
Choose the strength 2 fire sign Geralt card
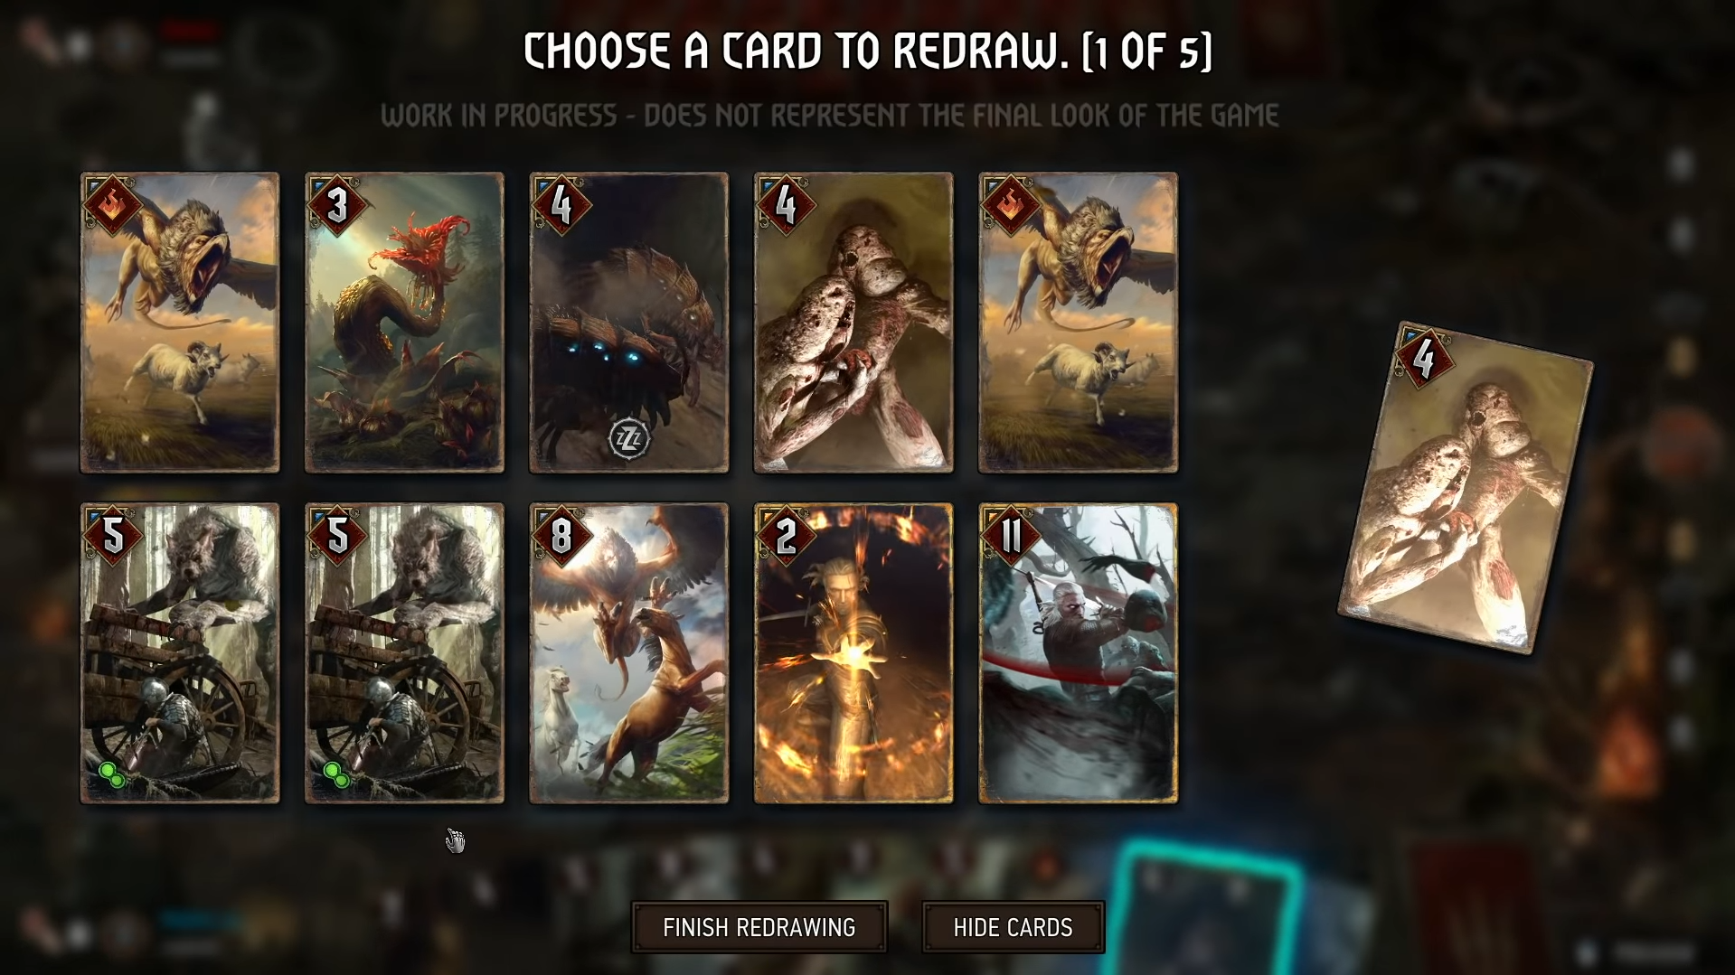pyautogui.click(x=853, y=653)
